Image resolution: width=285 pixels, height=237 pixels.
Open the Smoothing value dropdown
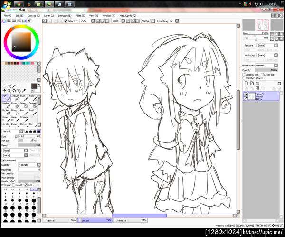[x=177, y=21]
